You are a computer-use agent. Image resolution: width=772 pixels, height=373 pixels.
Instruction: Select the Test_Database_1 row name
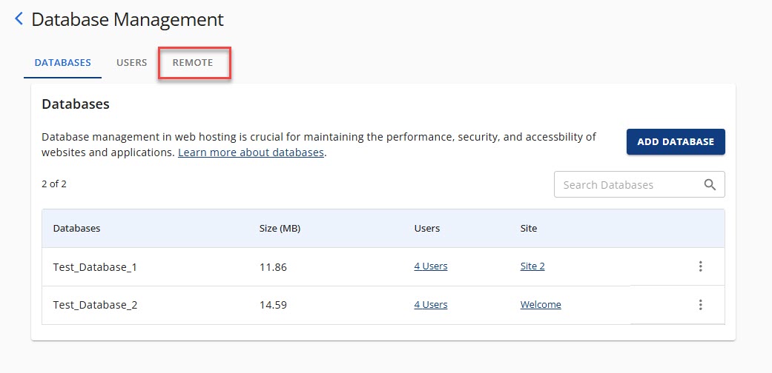tap(95, 267)
